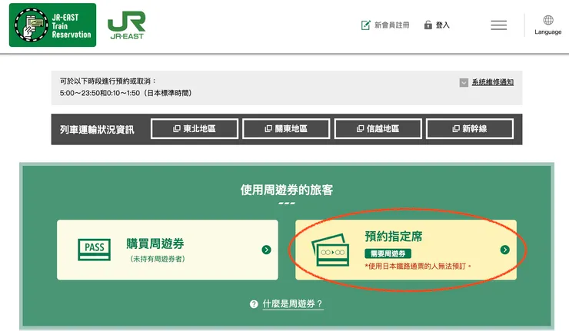This screenshot has width=569, height=331.
Task: Open the hamburger menu
Action: coord(498,25)
